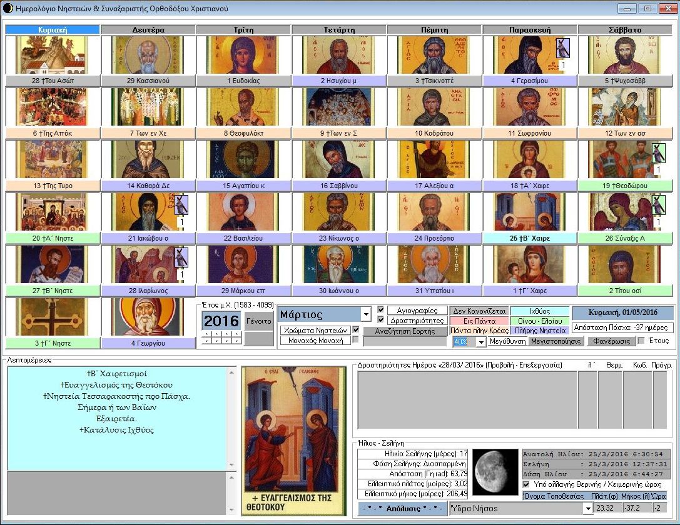Click the Φανέρωσις button
The height and width of the screenshot is (525, 680).
[x=611, y=341]
